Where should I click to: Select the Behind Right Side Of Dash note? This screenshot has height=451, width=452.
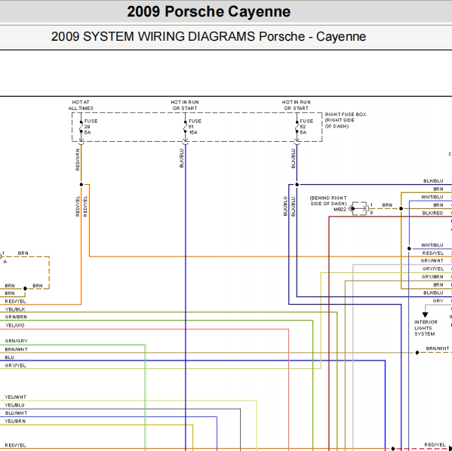[x=328, y=201]
